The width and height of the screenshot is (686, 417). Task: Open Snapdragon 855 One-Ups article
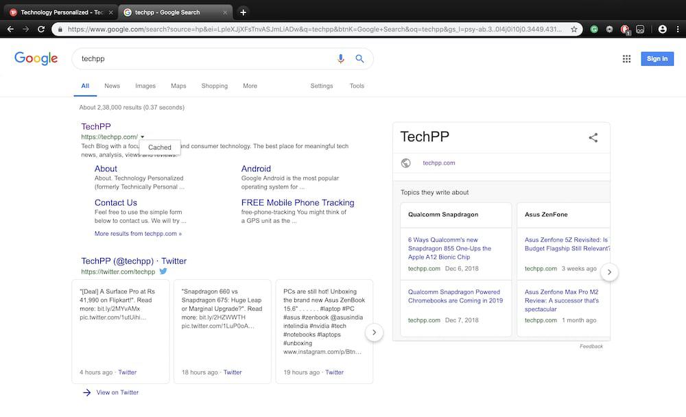point(449,248)
